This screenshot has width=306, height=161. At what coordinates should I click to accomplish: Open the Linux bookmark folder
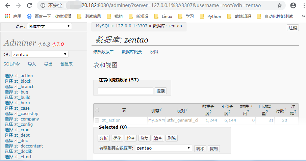[163, 17]
